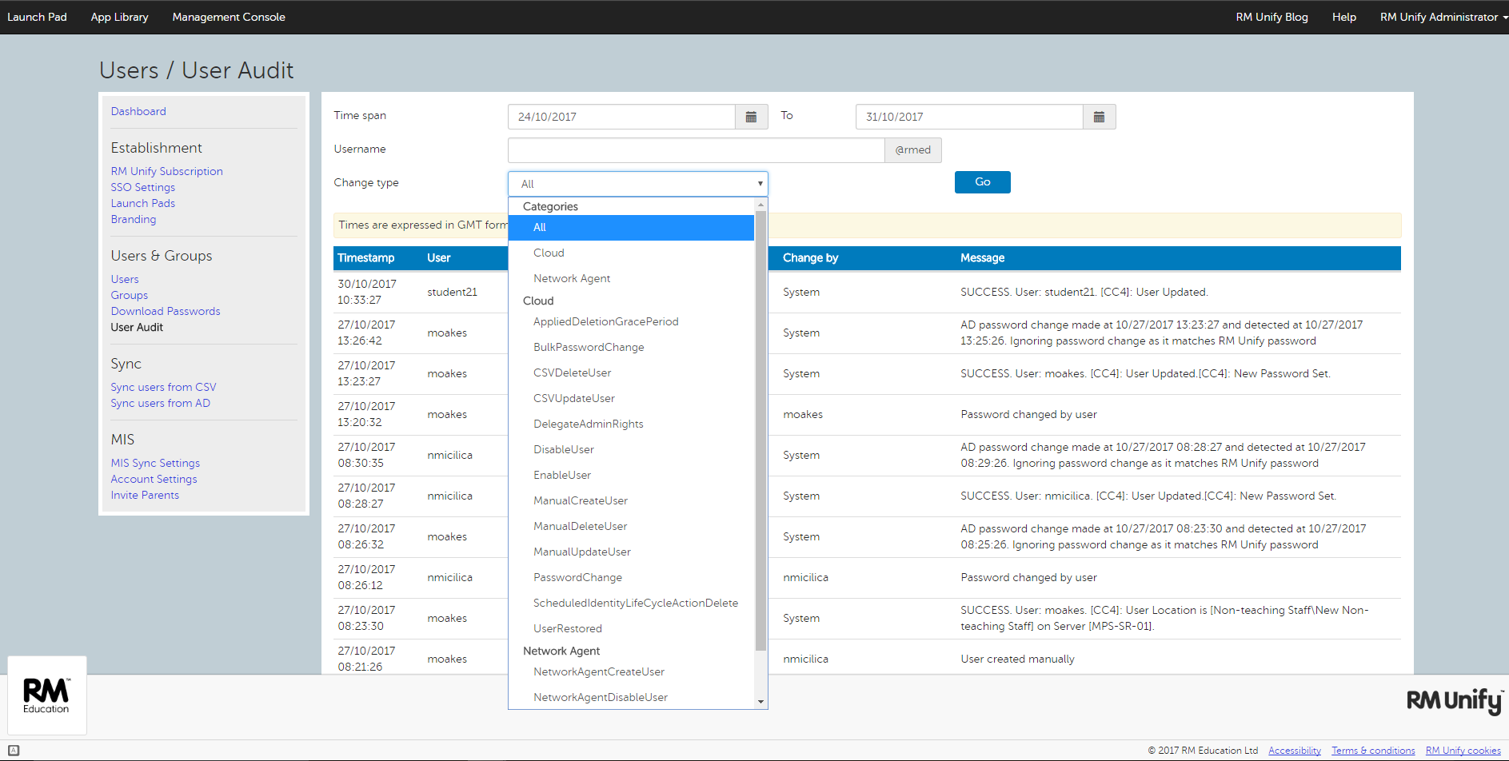This screenshot has width=1509, height=761.
Task: Open the Launch Pads sidebar link
Action: tap(142, 203)
